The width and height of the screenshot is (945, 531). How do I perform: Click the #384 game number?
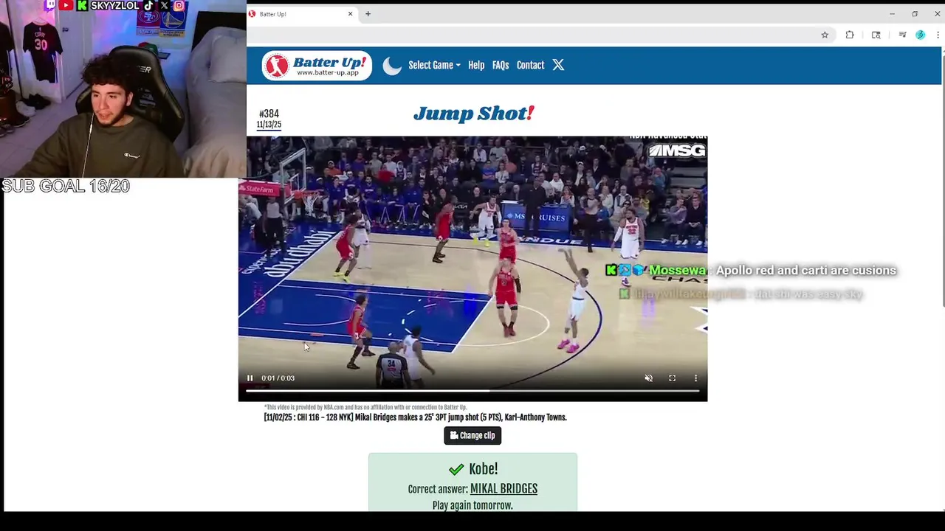pos(269,114)
